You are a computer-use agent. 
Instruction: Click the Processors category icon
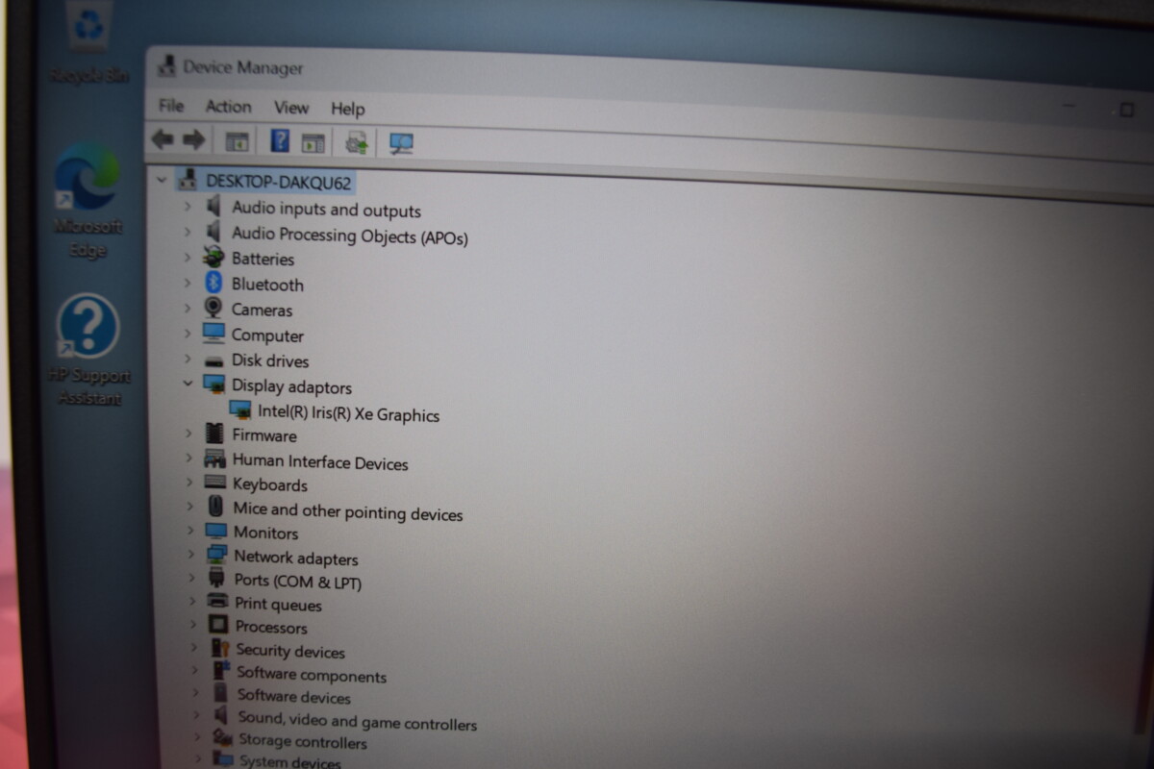tap(218, 626)
